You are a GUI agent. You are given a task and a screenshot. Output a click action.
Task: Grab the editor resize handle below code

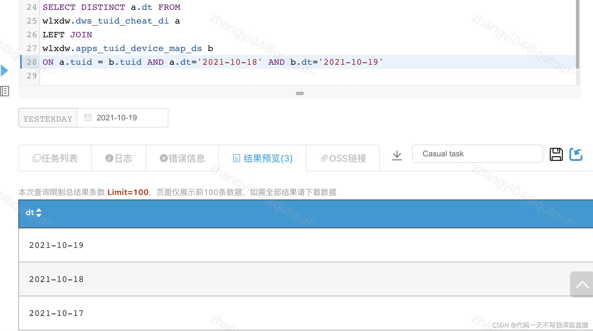(300, 94)
